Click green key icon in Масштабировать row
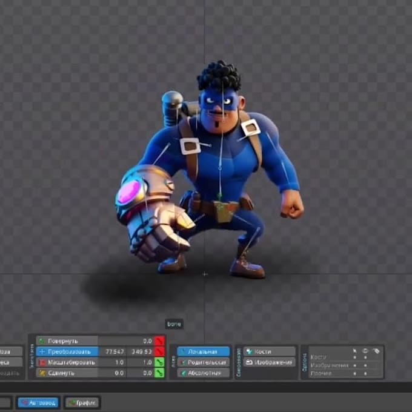The height and width of the screenshot is (412, 412). [160, 362]
